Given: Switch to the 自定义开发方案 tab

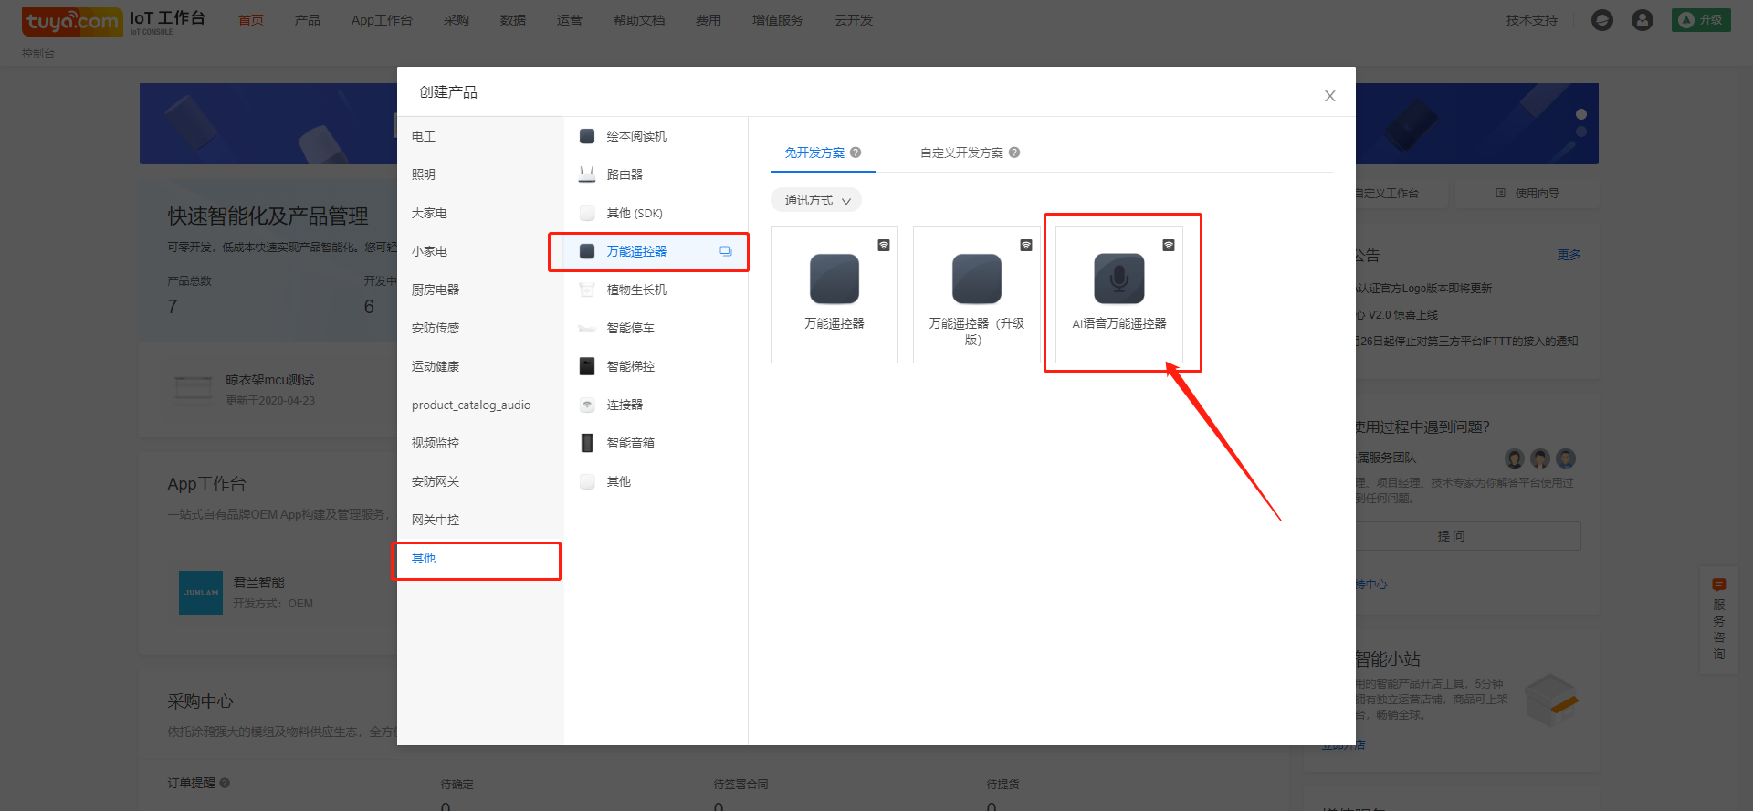Looking at the screenshot, I should pyautogui.click(x=961, y=153).
